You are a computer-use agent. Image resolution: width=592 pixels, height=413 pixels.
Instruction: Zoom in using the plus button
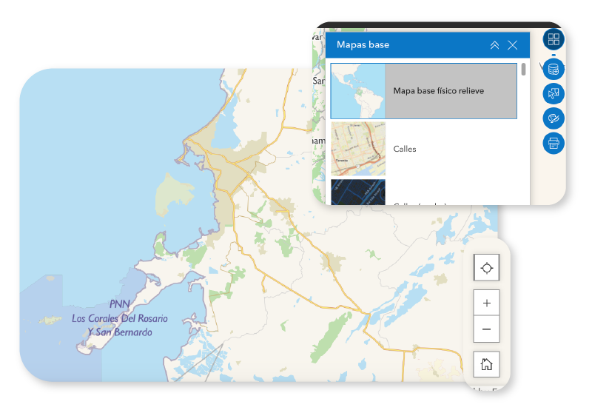pos(486,303)
